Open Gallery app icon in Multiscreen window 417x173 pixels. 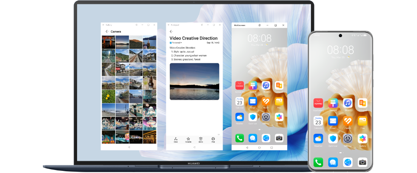point(279,117)
